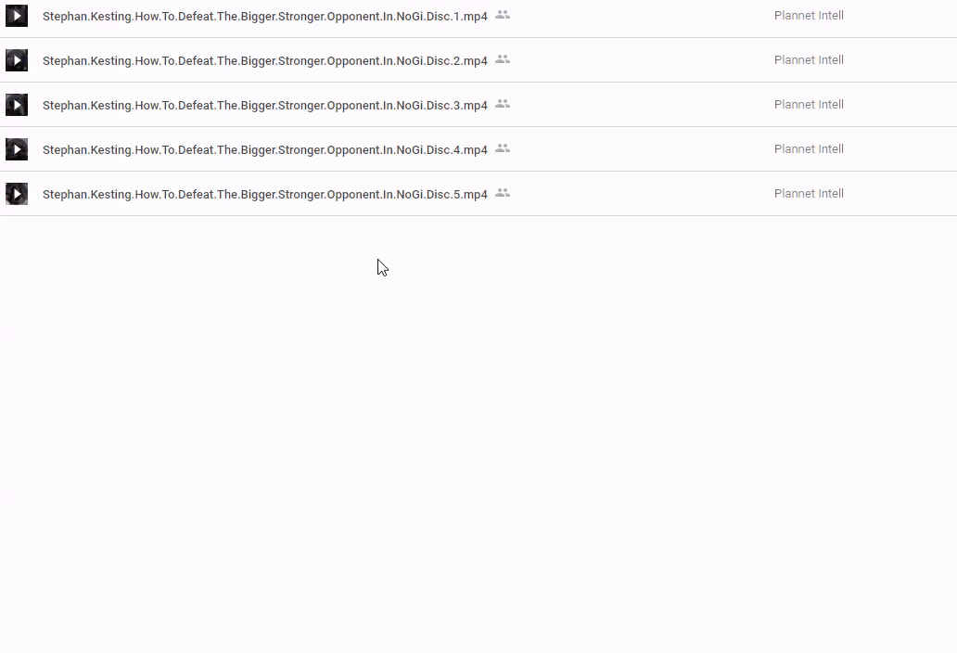The width and height of the screenshot is (957, 653).
Task: Click the video icon for Disc.4.mp4
Action: (x=17, y=149)
